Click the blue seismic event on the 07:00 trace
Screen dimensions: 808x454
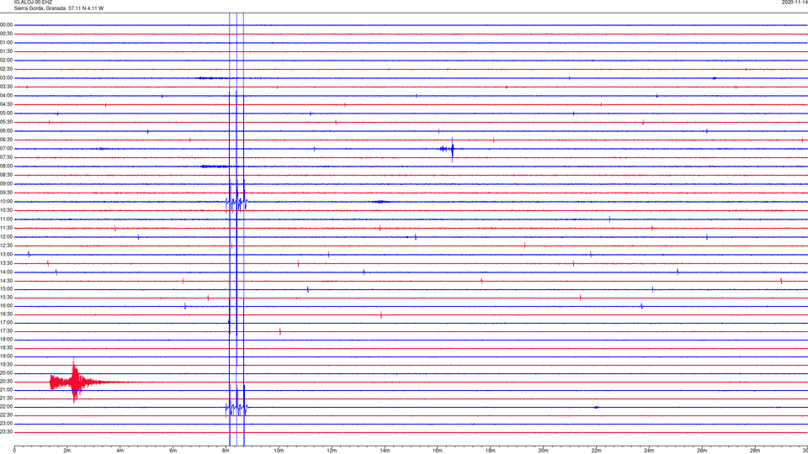[x=449, y=150]
